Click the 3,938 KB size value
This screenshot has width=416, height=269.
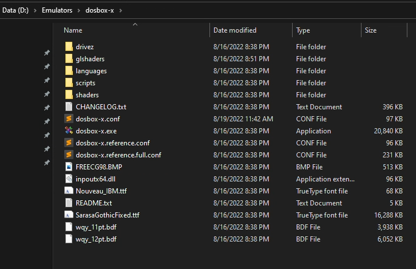pyautogui.click(x=390, y=227)
